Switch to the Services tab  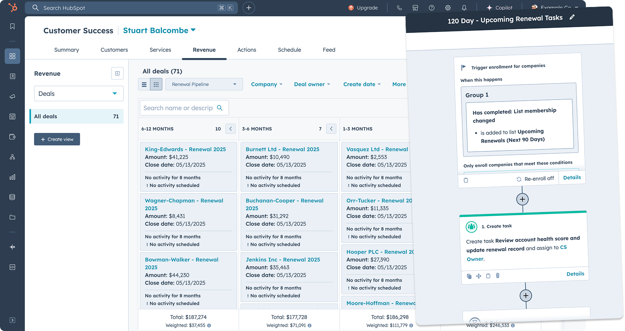tap(160, 50)
